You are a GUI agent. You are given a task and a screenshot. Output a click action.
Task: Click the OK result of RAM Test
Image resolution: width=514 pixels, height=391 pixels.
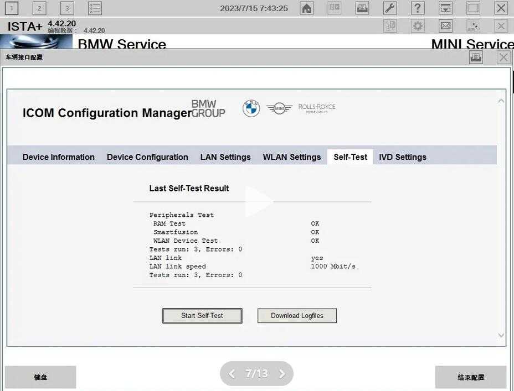pyautogui.click(x=315, y=223)
